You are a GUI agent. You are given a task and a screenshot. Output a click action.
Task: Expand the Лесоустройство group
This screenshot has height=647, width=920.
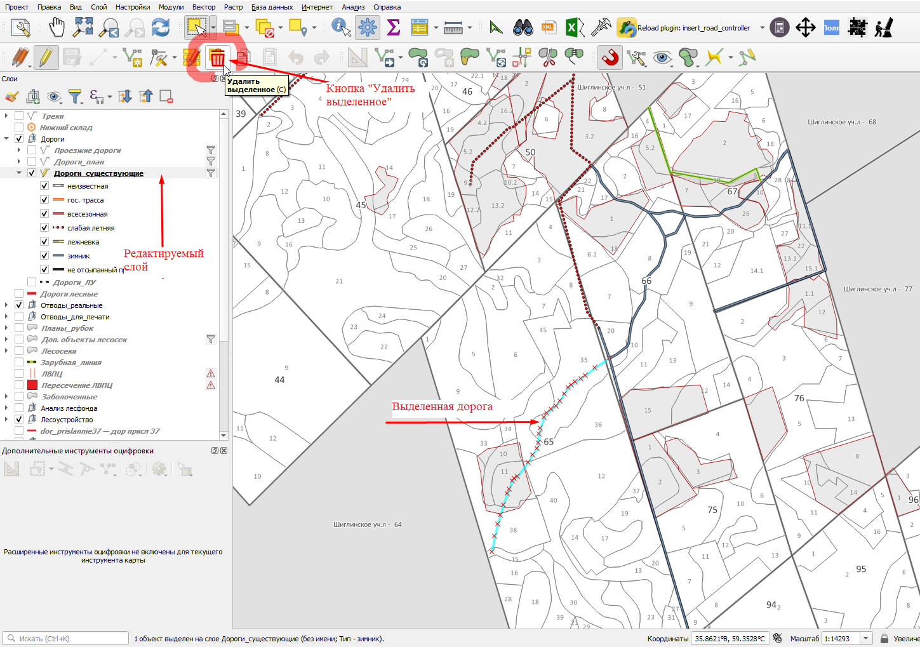(x=6, y=419)
